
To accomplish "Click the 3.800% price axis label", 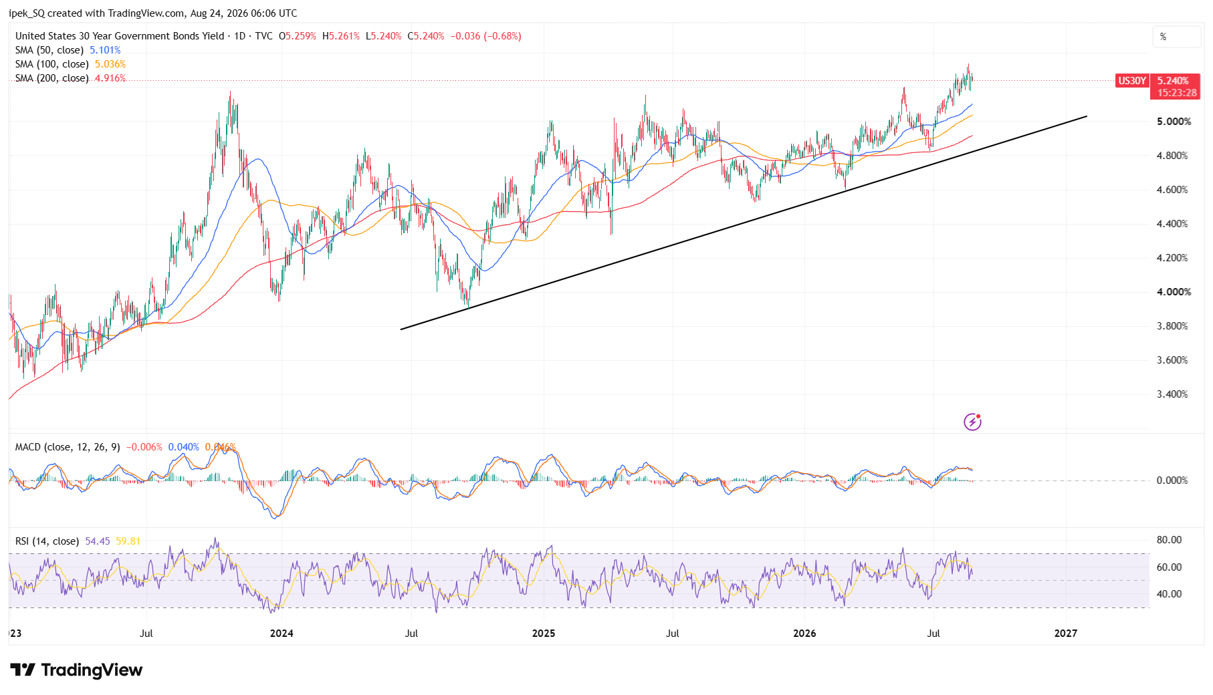I will point(1172,326).
